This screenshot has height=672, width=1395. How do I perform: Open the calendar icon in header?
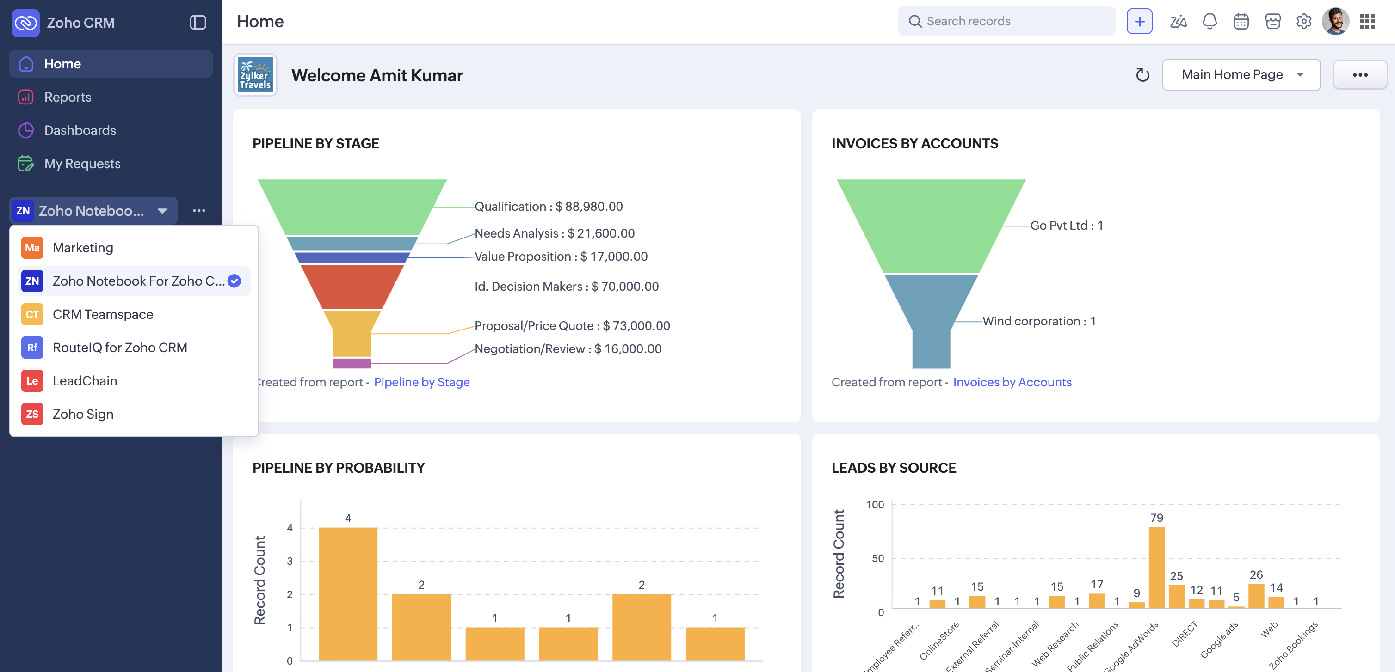(1240, 22)
